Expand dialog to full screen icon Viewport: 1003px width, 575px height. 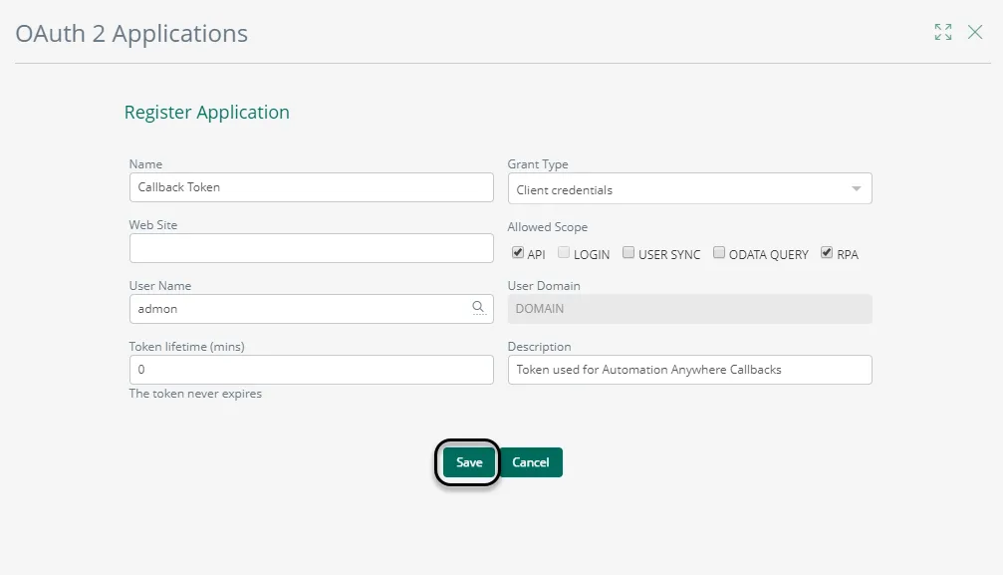(943, 32)
